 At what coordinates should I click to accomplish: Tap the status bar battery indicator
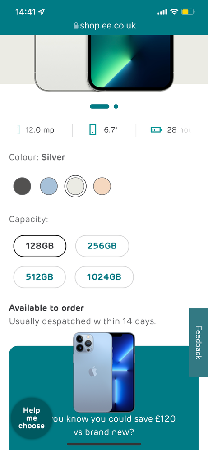[x=188, y=12]
